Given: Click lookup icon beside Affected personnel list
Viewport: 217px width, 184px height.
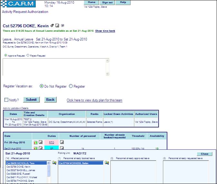Looking at the screenshot, I should pyautogui.click(x=54, y=163).
